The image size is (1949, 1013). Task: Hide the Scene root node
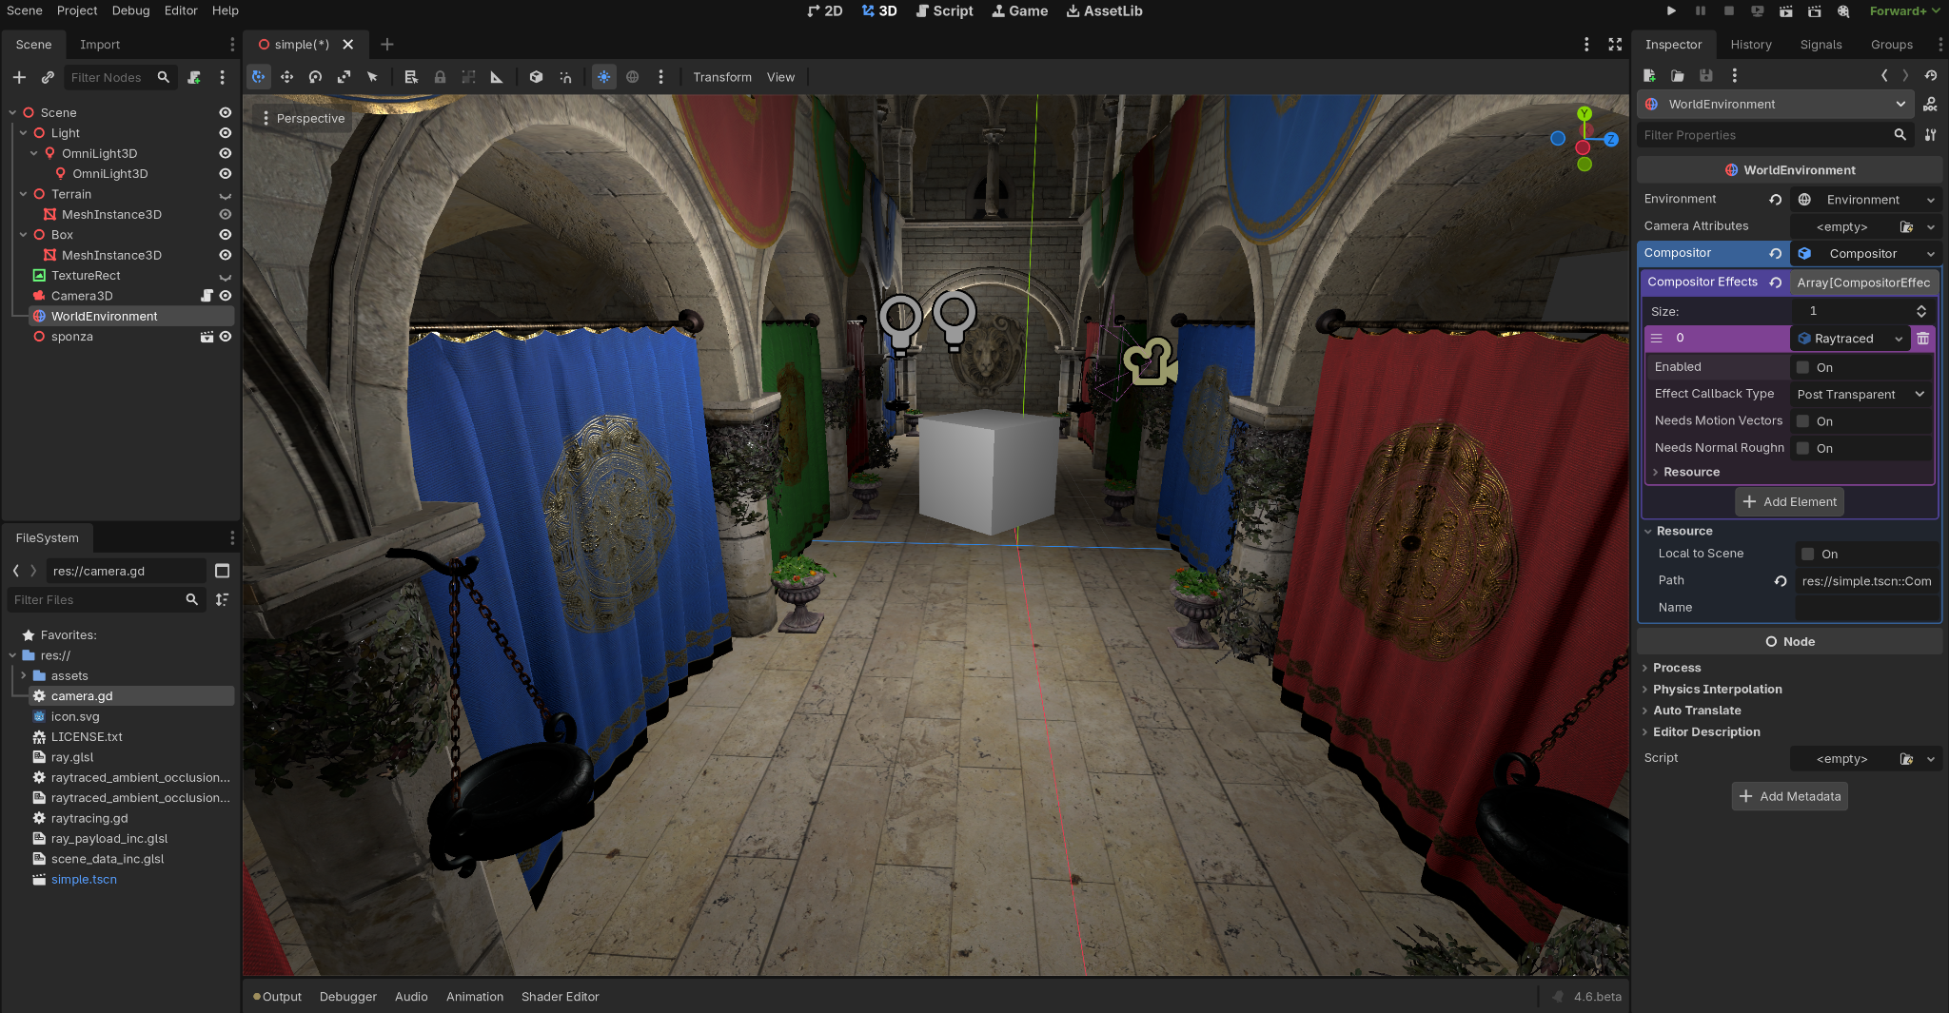tap(226, 112)
